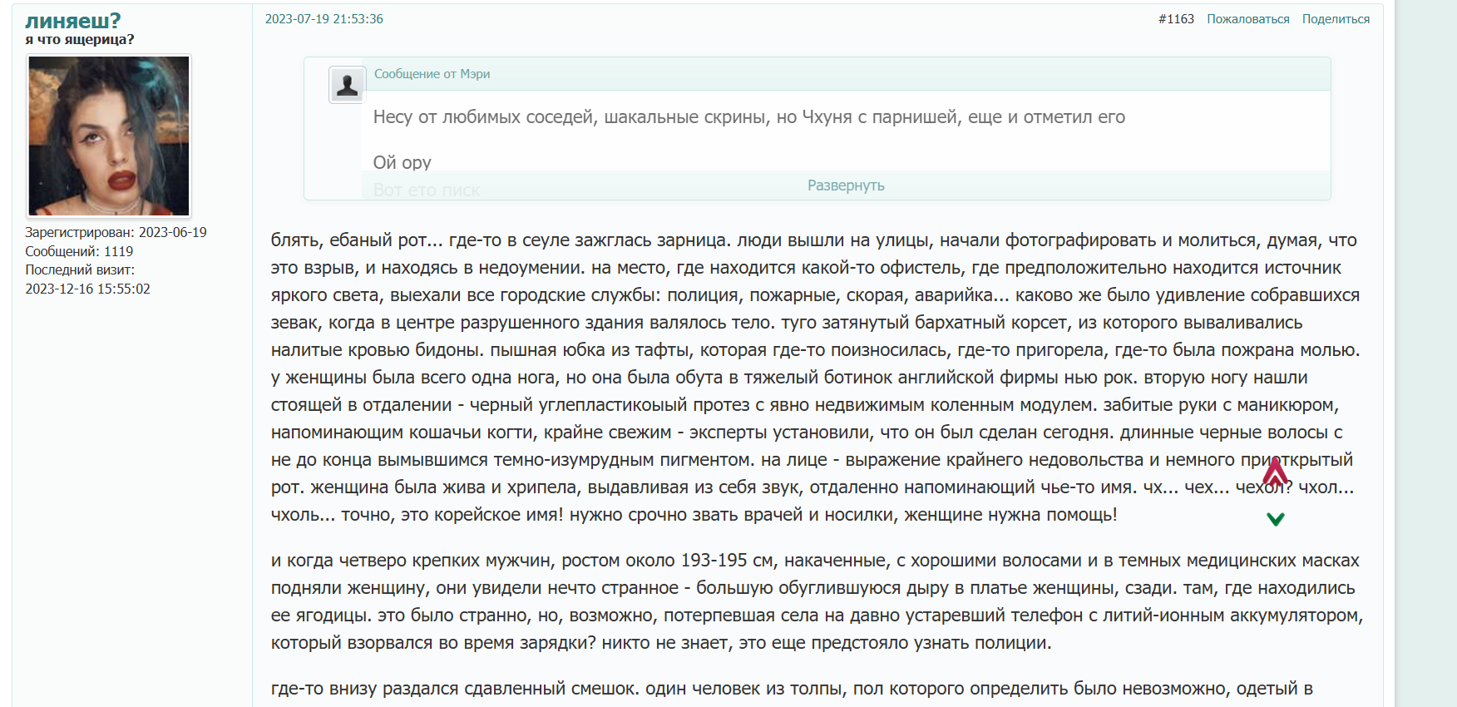The width and height of the screenshot is (1457, 707).
Task: Share the post via Поделиться
Action: click(x=1336, y=19)
